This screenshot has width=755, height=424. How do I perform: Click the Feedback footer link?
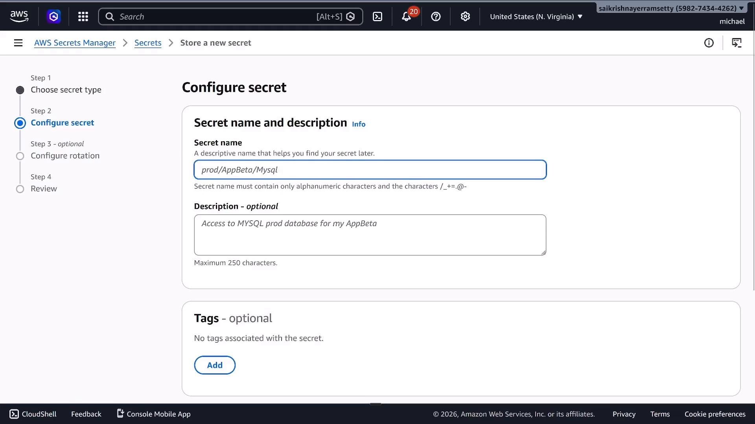tap(86, 414)
